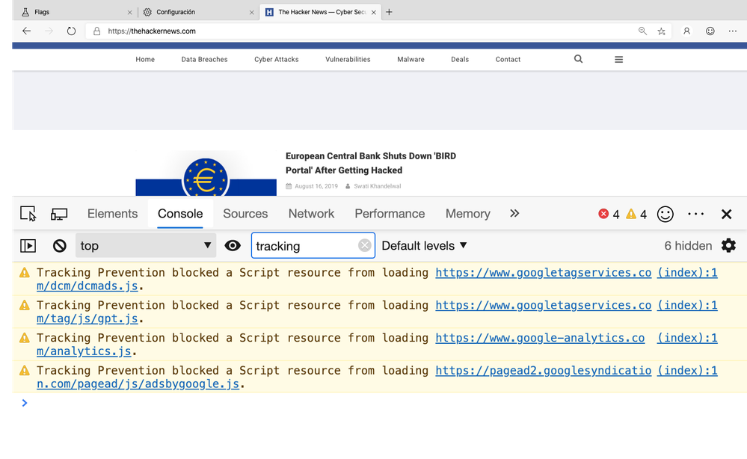
Task: Click DevTools feedback smiley icon
Action: coord(665,215)
